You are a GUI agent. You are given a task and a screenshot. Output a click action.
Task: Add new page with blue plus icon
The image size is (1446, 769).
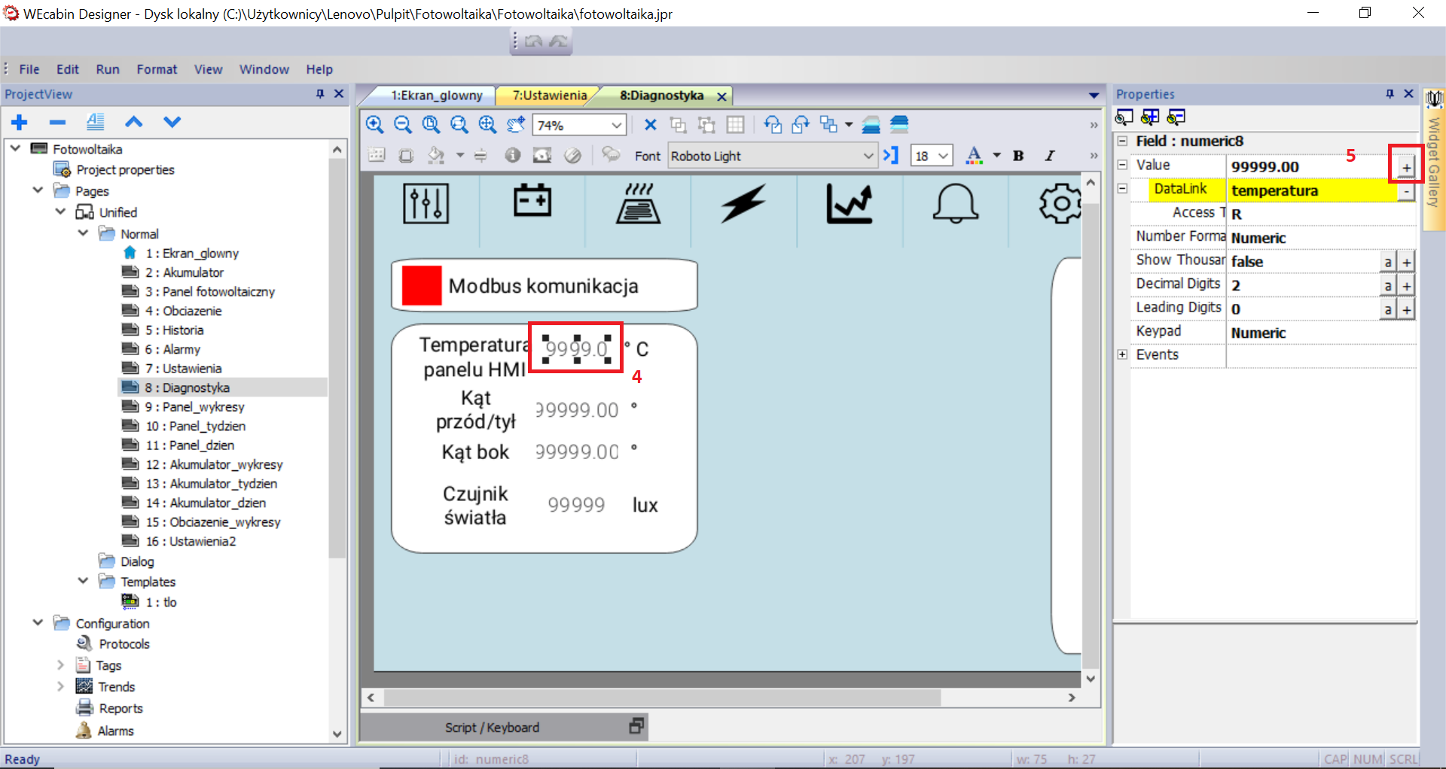[x=20, y=122]
